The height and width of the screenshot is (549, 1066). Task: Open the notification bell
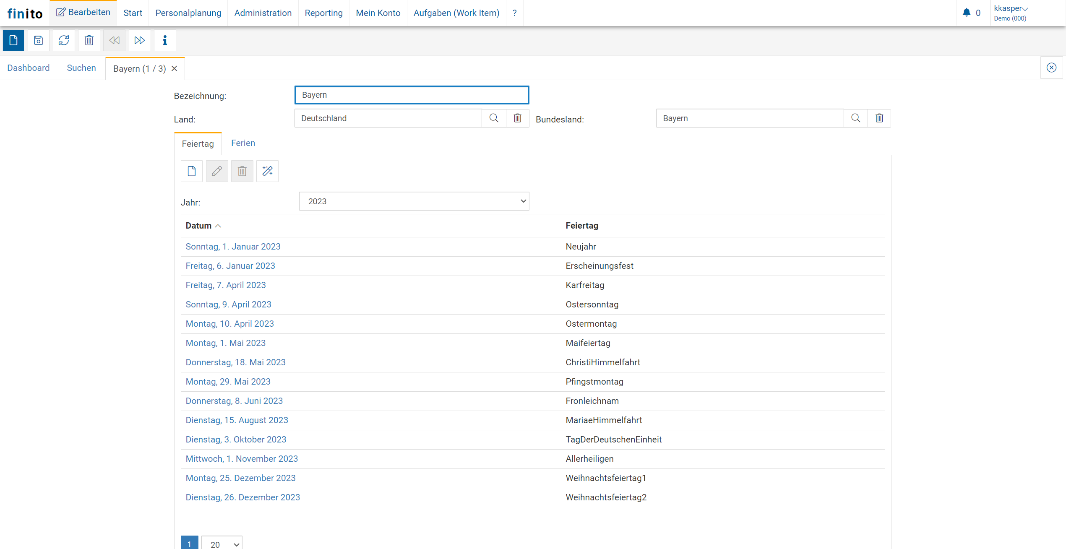967,13
